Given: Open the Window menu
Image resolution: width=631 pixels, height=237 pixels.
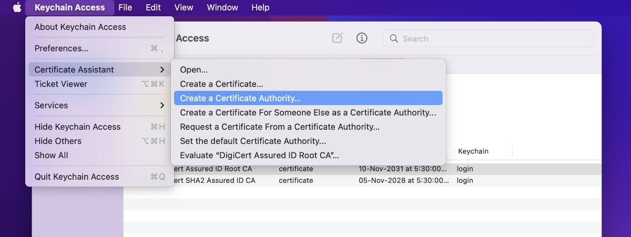Looking at the screenshot, I should point(222,7).
